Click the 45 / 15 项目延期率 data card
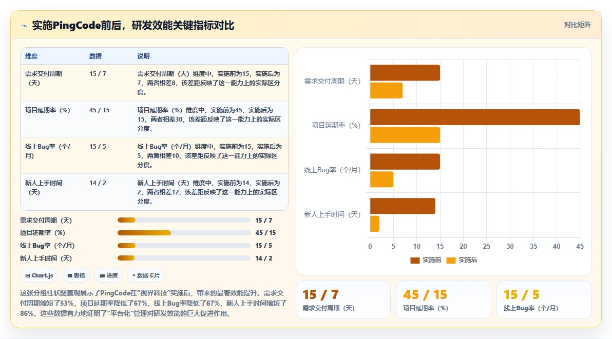 tap(444, 300)
